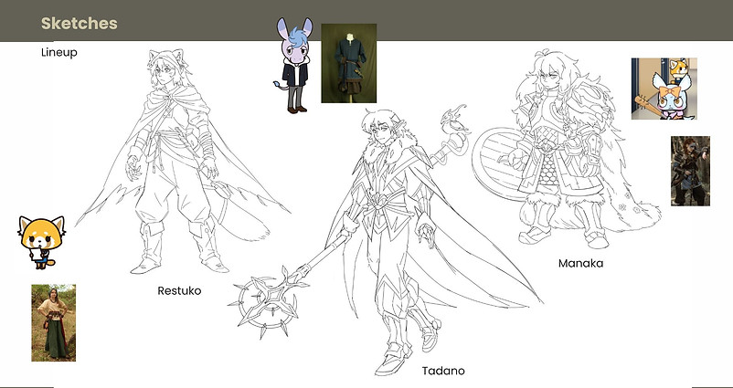Select the Restuko cloaked character sketch
733x388 pixels.
(x=182, y=161)
